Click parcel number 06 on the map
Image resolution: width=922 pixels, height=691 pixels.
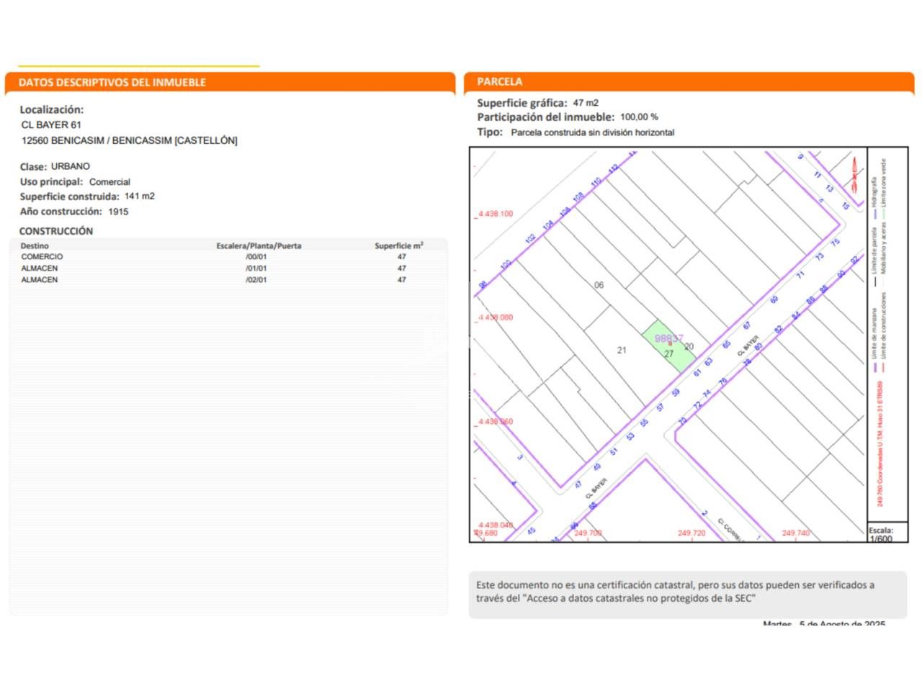(599, 285)
